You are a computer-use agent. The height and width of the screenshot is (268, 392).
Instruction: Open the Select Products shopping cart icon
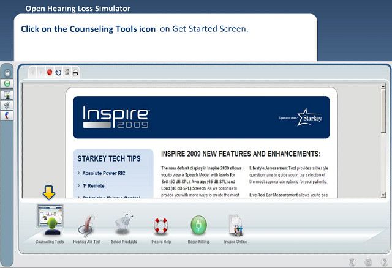(124, 224)
